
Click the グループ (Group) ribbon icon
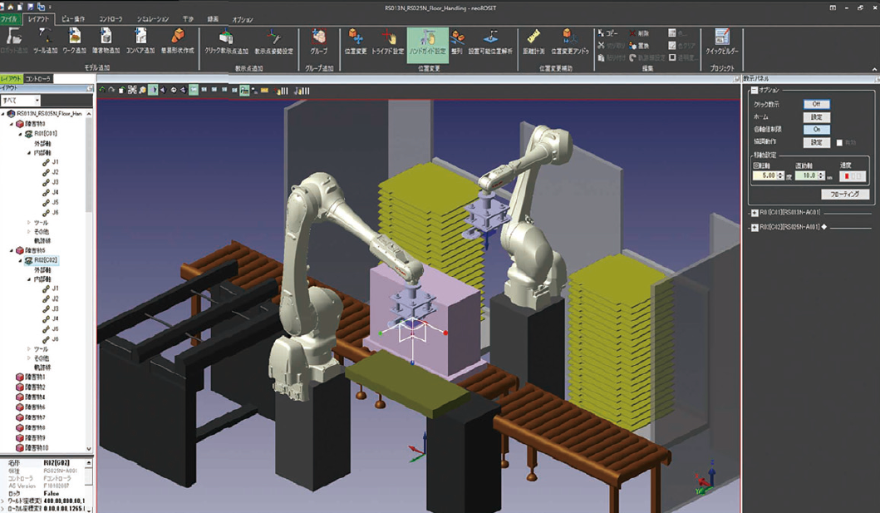pos(318,40)
